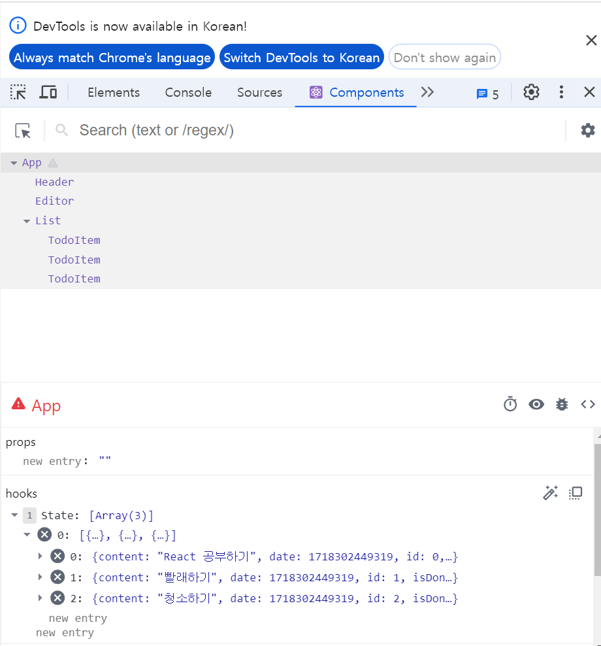Open DevTools settings gear

coord(532,92)
